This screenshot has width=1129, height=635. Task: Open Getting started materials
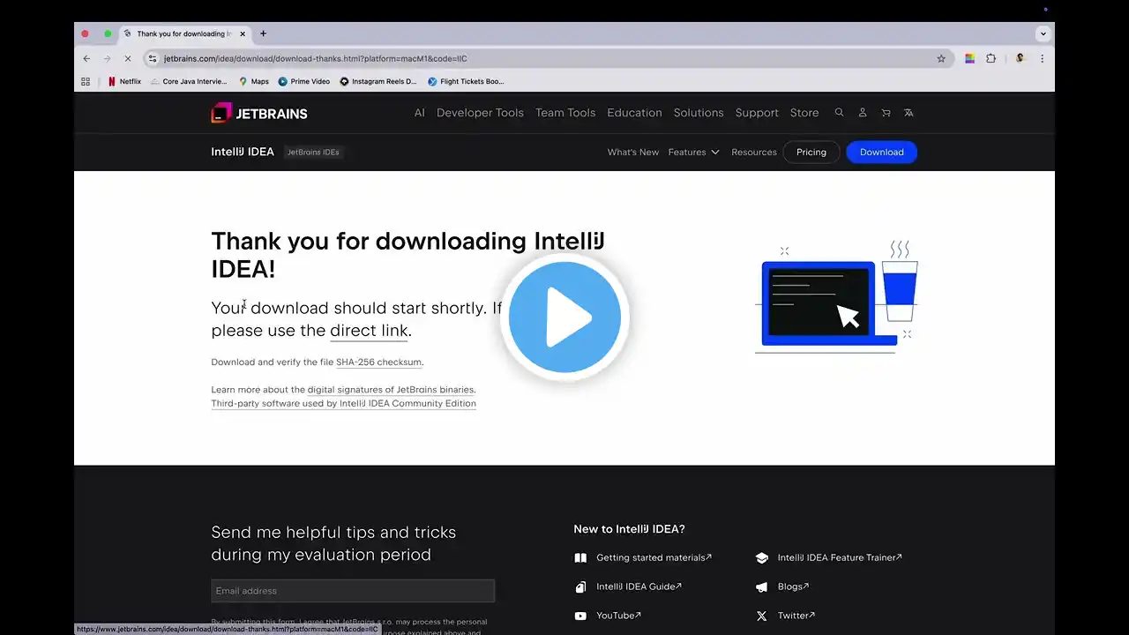(654, 557)
